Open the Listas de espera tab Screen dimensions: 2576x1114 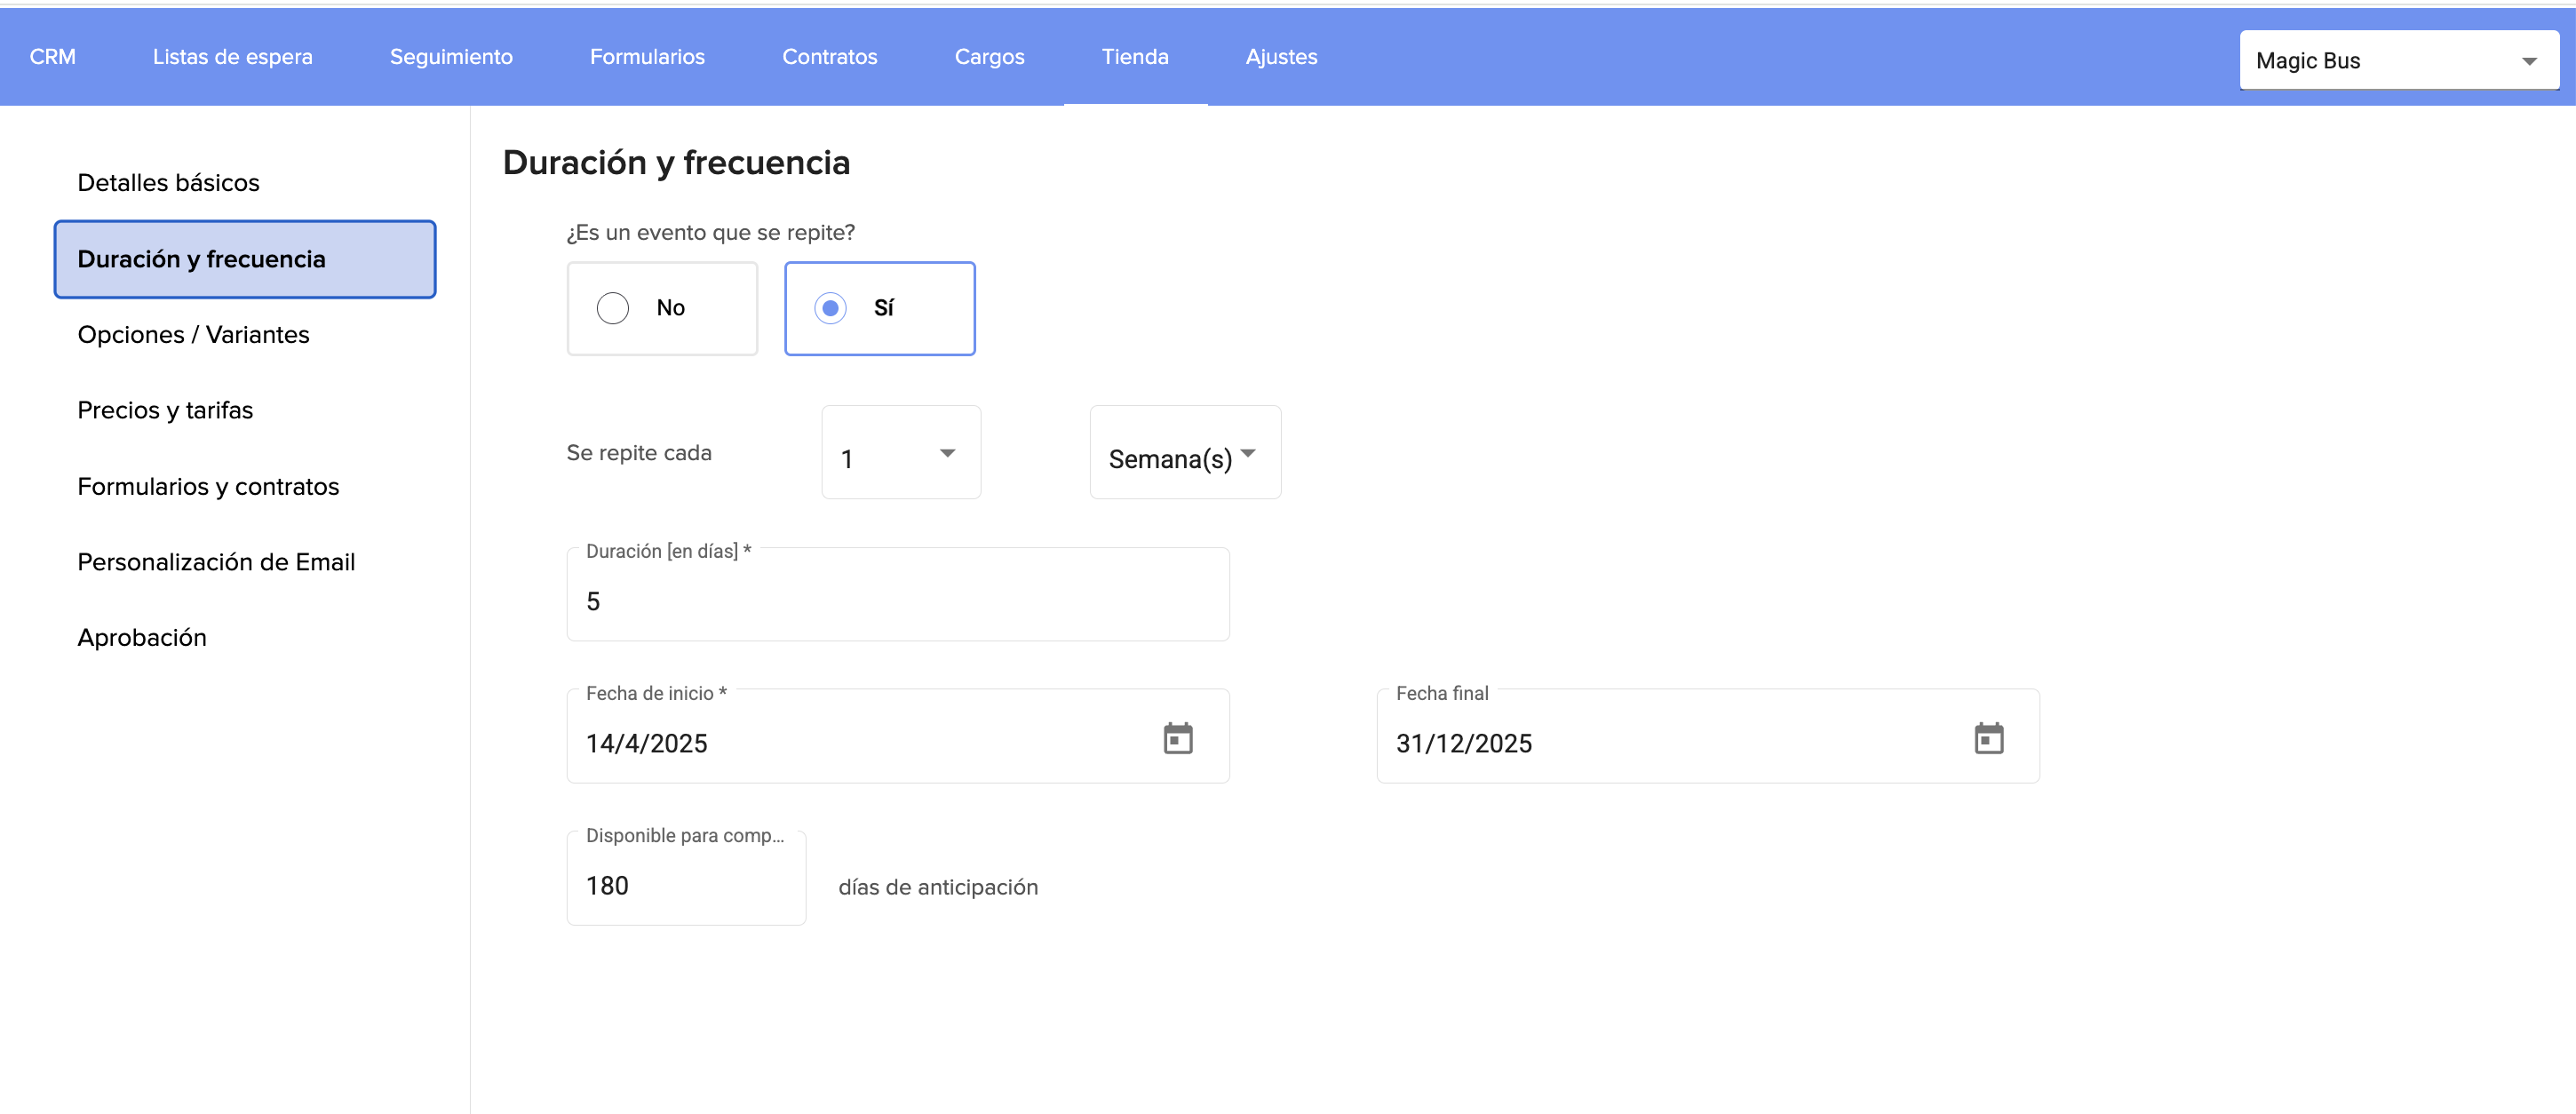click(x=232, y=57)
